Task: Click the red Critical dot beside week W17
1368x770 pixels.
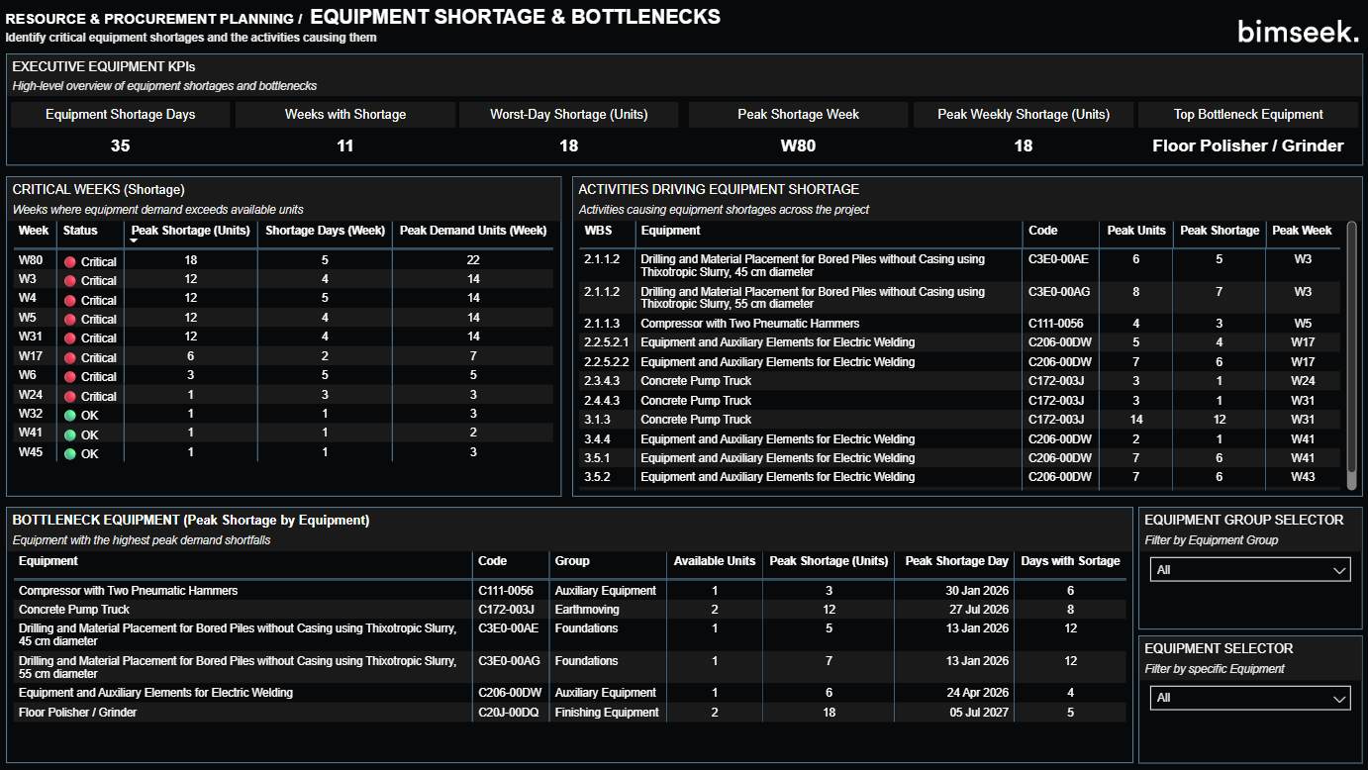Action: (70, 356)
